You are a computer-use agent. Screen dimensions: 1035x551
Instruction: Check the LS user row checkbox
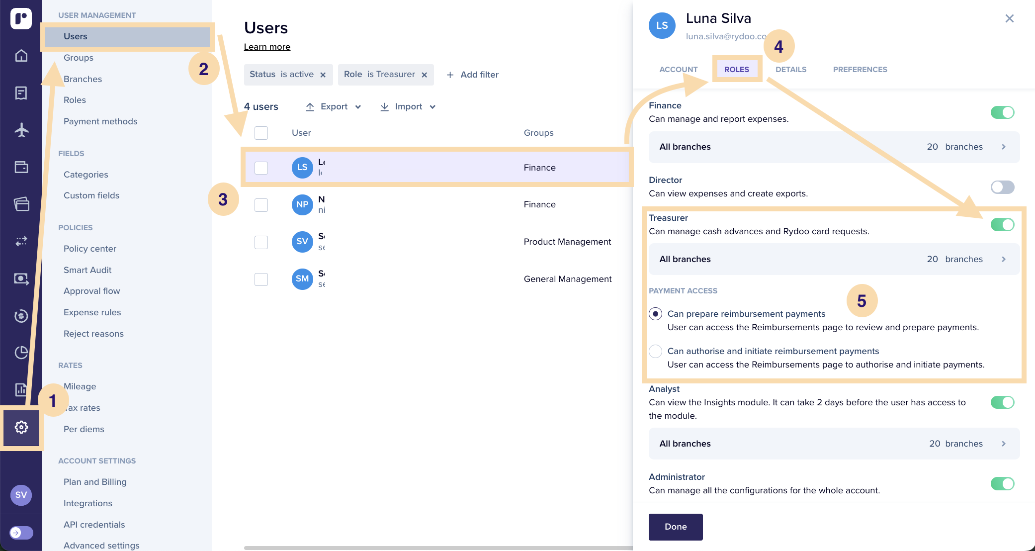click(261, 168)
